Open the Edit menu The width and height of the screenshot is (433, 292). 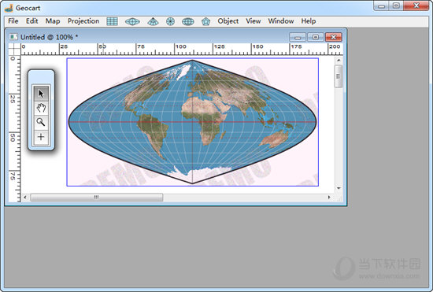[x=31, y=21]
